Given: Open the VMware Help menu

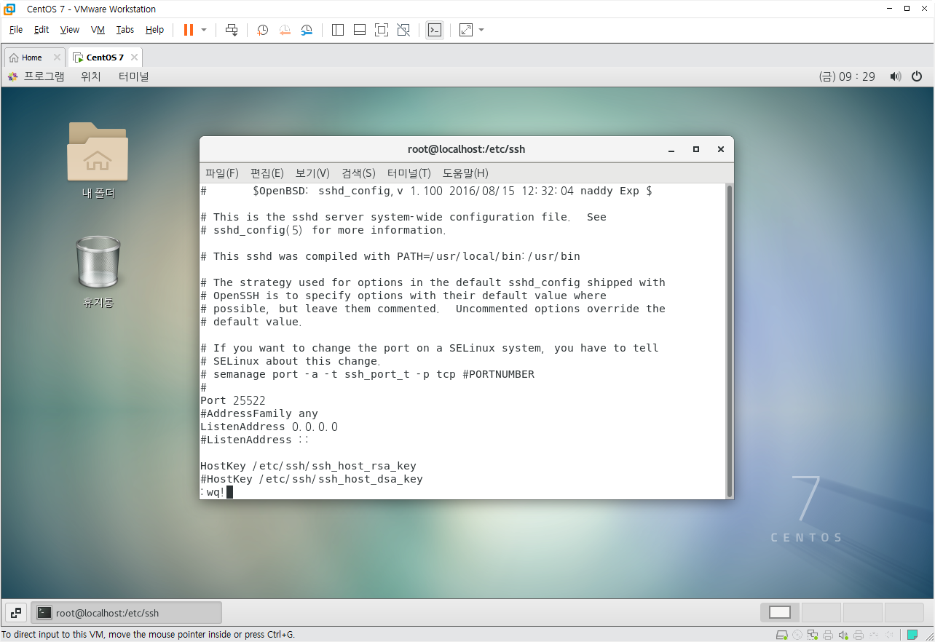Looking at the screenshot, I should pos(154,30).
